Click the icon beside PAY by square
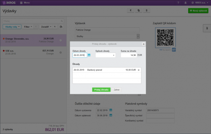This screenshot has height=134, width=211. click(x=174, y=50)
